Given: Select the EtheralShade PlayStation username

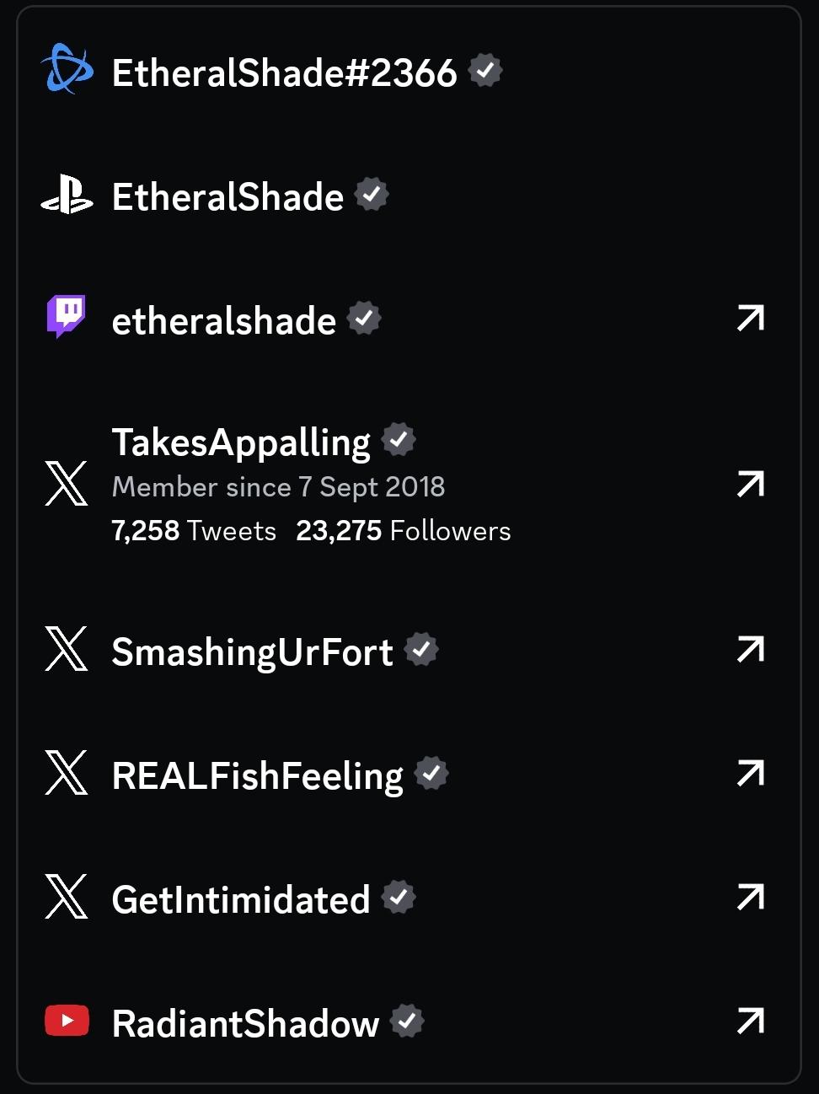Looking at the screenshot, I should [227, 197].
